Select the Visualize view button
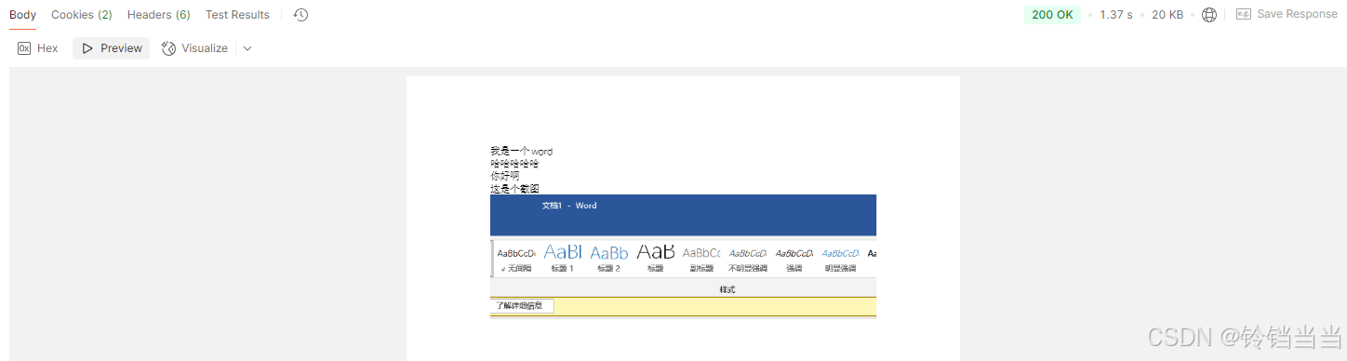Screen dimensions: 1347x361 tap(194, 48)
